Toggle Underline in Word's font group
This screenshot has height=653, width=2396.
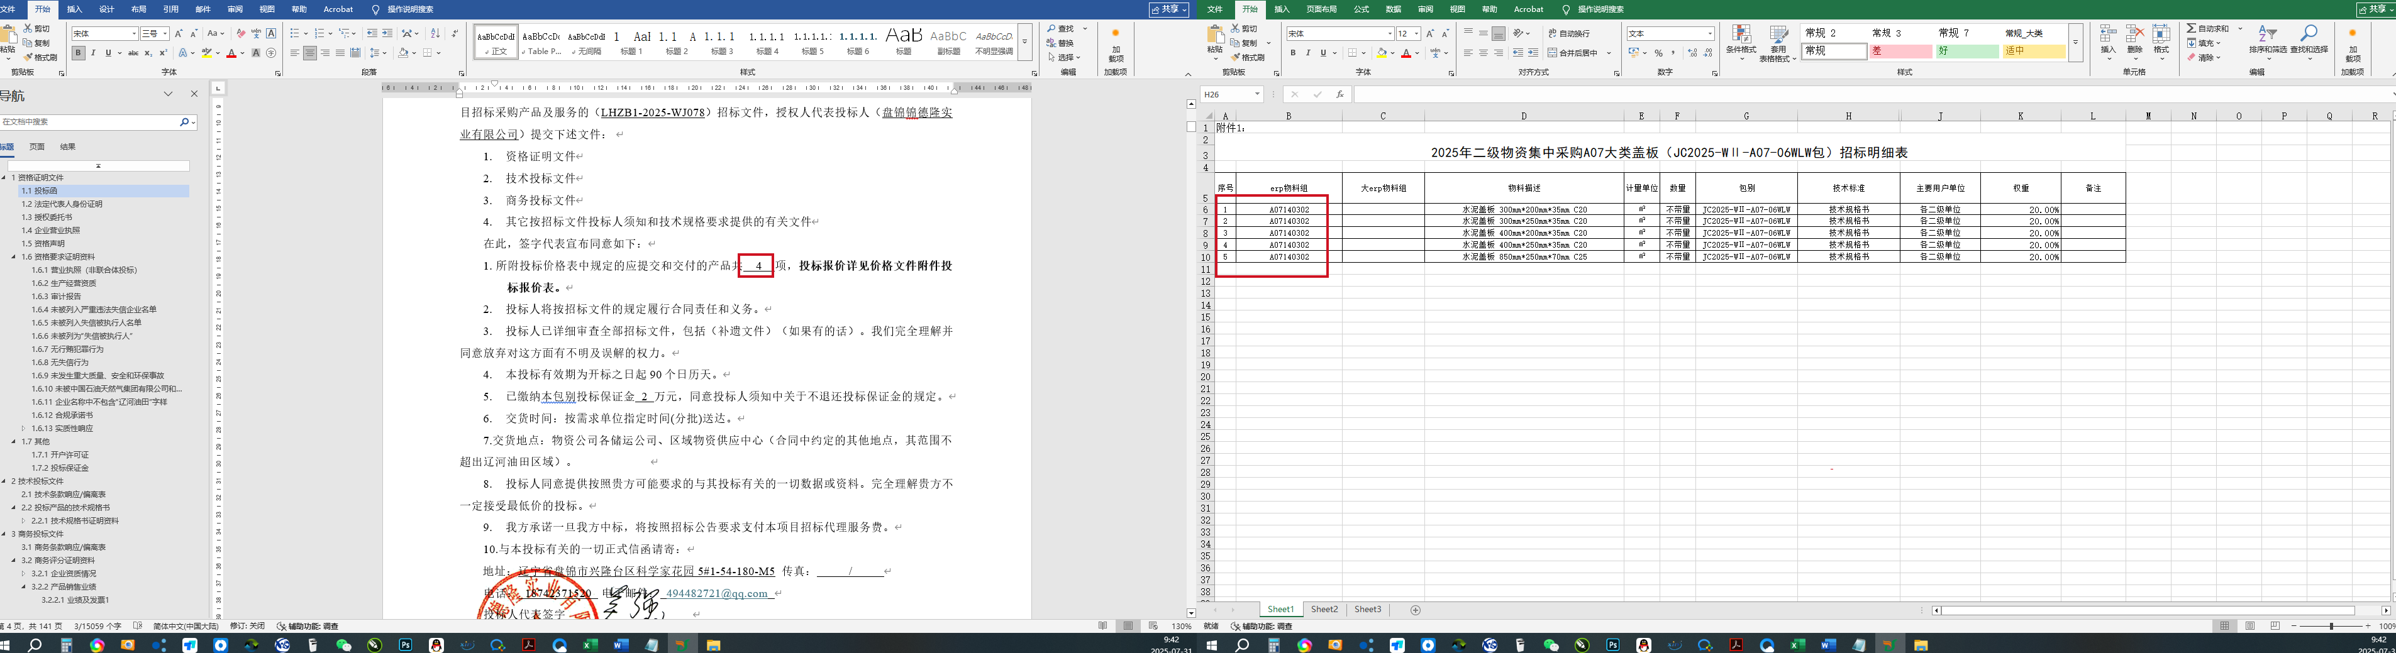coord(108,53)
